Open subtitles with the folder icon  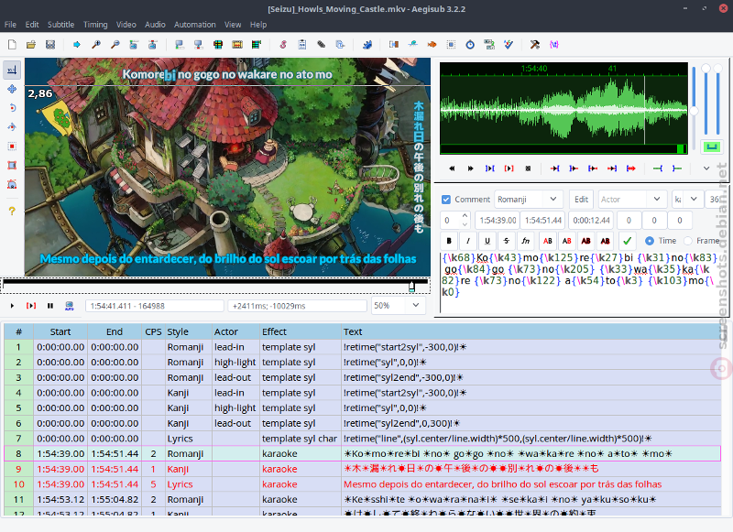tap(31, 45)
